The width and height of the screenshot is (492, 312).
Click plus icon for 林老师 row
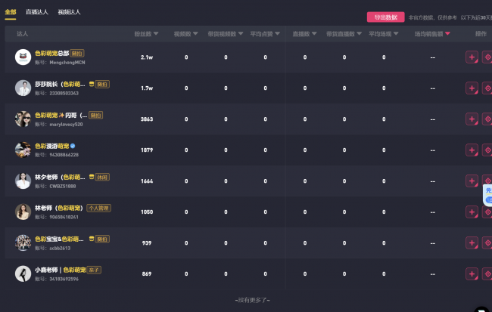coord(472,212)
